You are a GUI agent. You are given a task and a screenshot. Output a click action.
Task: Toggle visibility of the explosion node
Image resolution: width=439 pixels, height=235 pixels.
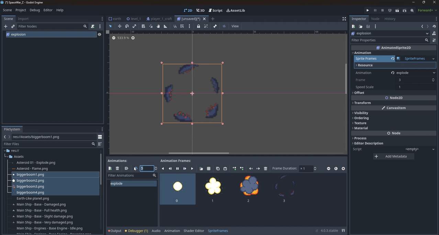pos(99,34)
